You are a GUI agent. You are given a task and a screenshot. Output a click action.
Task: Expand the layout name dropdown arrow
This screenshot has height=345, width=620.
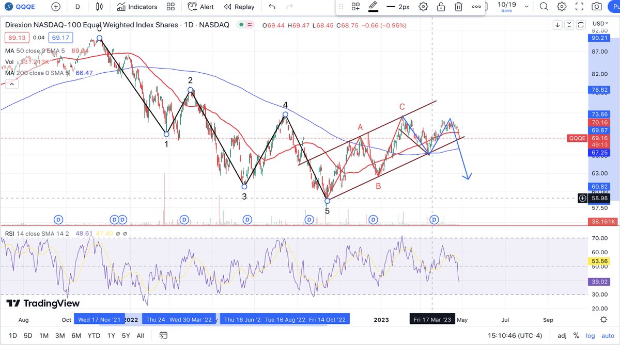[x=527, y=7]
